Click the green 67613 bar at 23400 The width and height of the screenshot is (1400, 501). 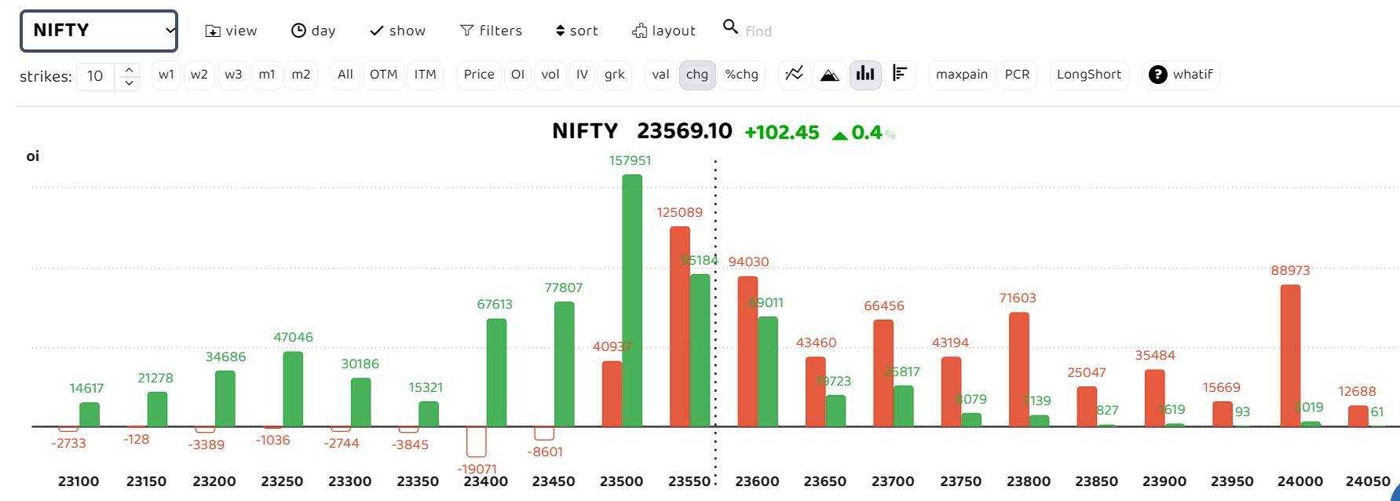click(496, 373)
